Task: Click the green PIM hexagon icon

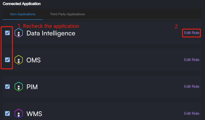Action: [x=19, y=87]
